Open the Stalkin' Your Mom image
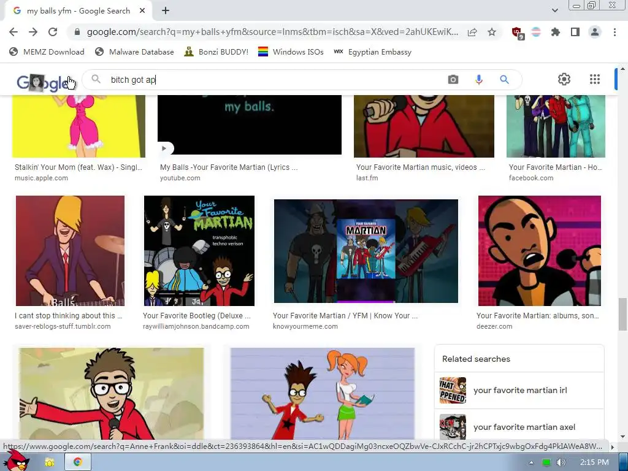Image resolution: width=628 pixels, height=471 pixels. [79, 126]
